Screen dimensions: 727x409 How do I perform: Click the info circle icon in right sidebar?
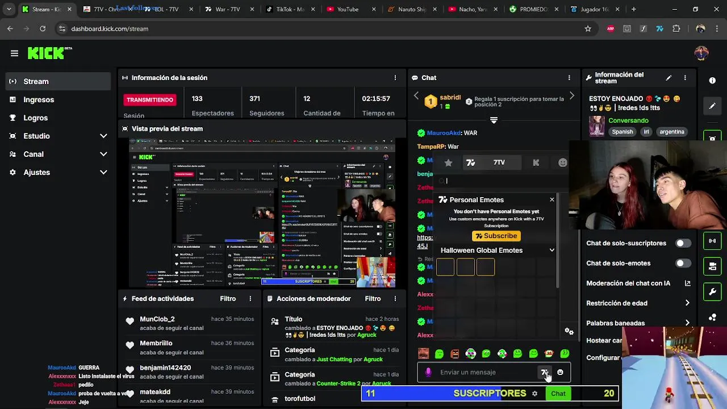[712, 81]
